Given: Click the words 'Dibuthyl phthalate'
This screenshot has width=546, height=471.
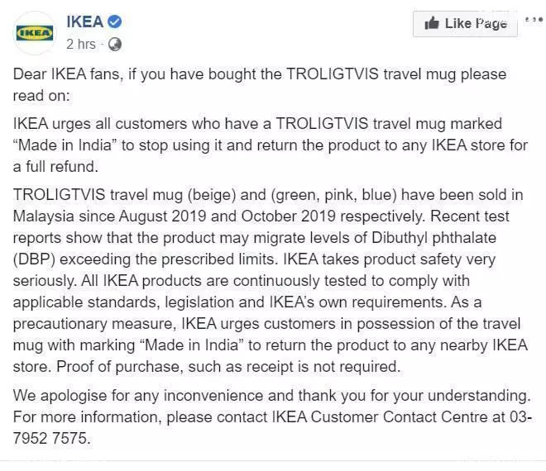Looking at the screenshot, I should (433, 238).
